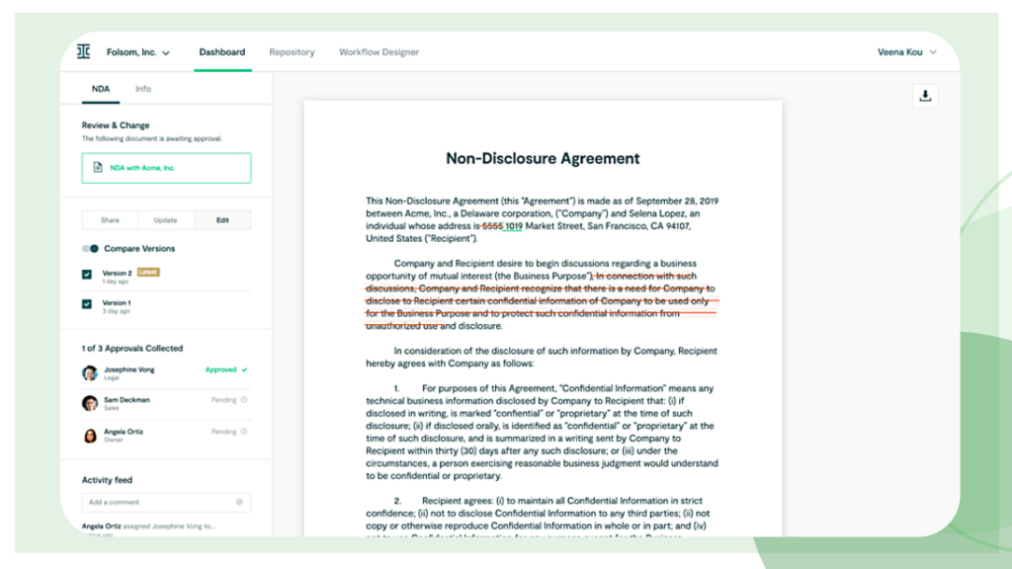The image size is (1012, 569).
Task: Click the gear icon in the comment box
Action: [x=238, y=502]
